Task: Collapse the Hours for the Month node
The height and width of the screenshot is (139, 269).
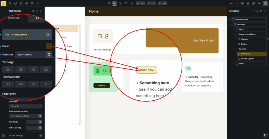Action: coord(233,34)
